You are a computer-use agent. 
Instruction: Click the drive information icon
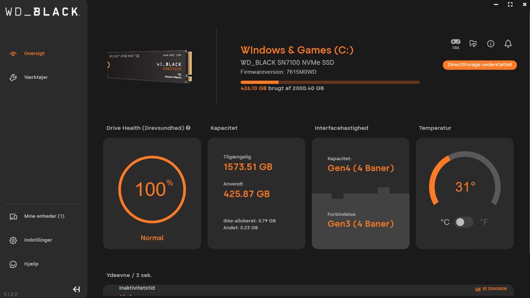click(490, 44)
